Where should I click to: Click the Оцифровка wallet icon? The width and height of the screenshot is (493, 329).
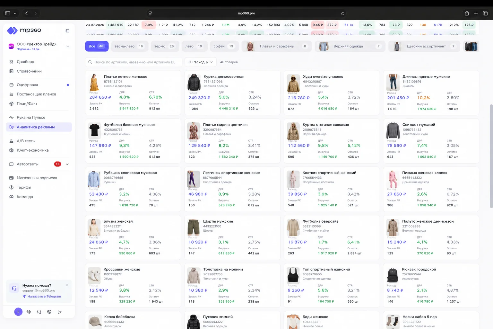12,85
